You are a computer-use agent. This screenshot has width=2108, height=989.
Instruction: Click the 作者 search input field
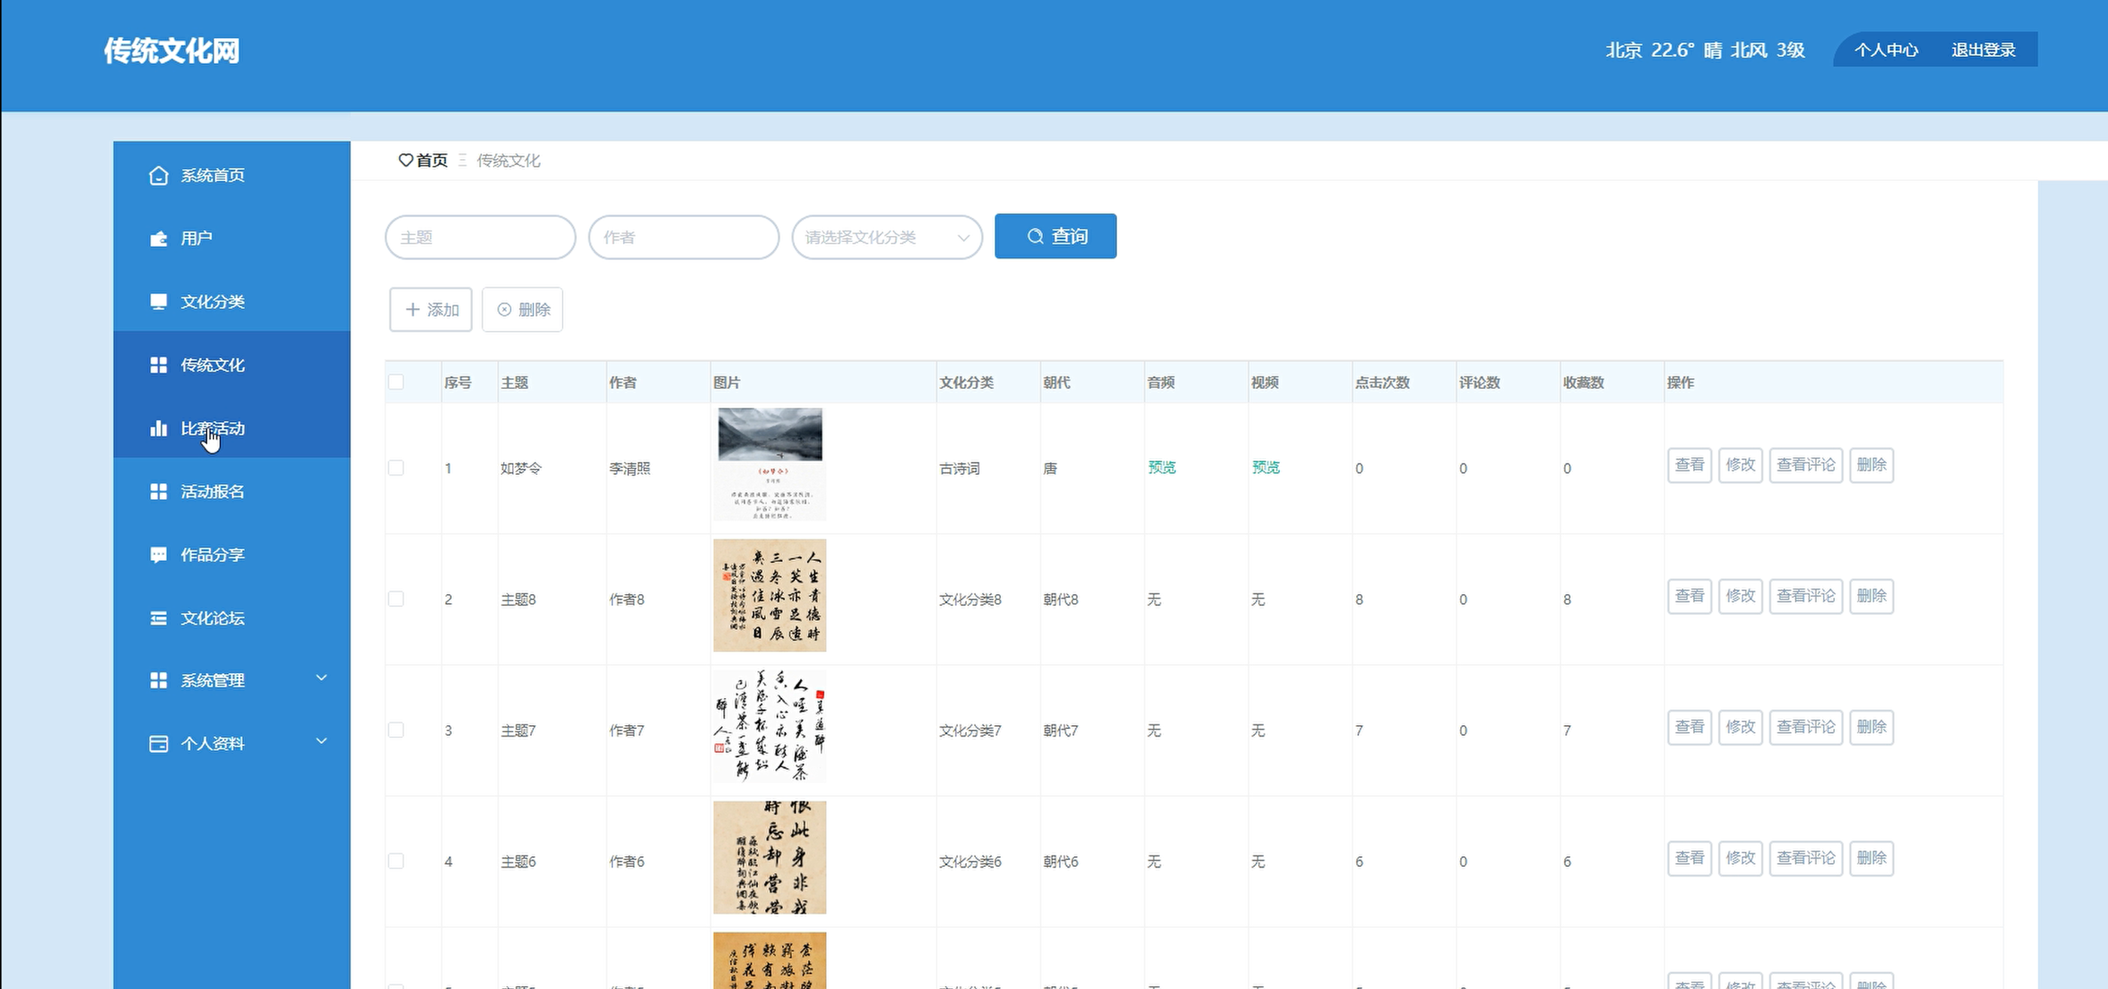click(683, 237)
